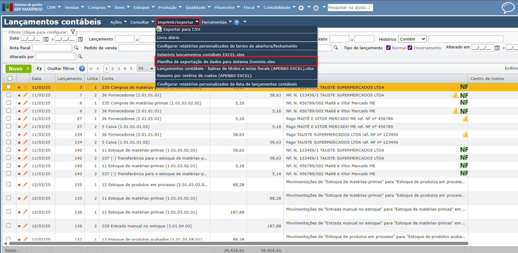Uncheck the Encerramento entry type checkbox
Viewport: 518px width, 253px height.
tap(410, 48)
